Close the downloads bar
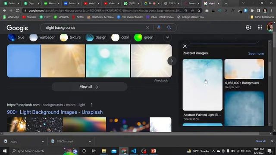This screenshot has width=276, height=155. click(x=272, y=141)
